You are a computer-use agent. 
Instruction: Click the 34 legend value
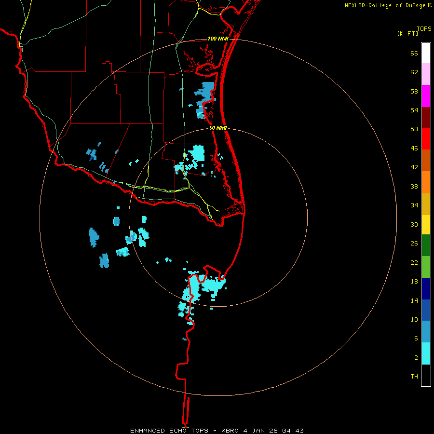tap(414, 205)
